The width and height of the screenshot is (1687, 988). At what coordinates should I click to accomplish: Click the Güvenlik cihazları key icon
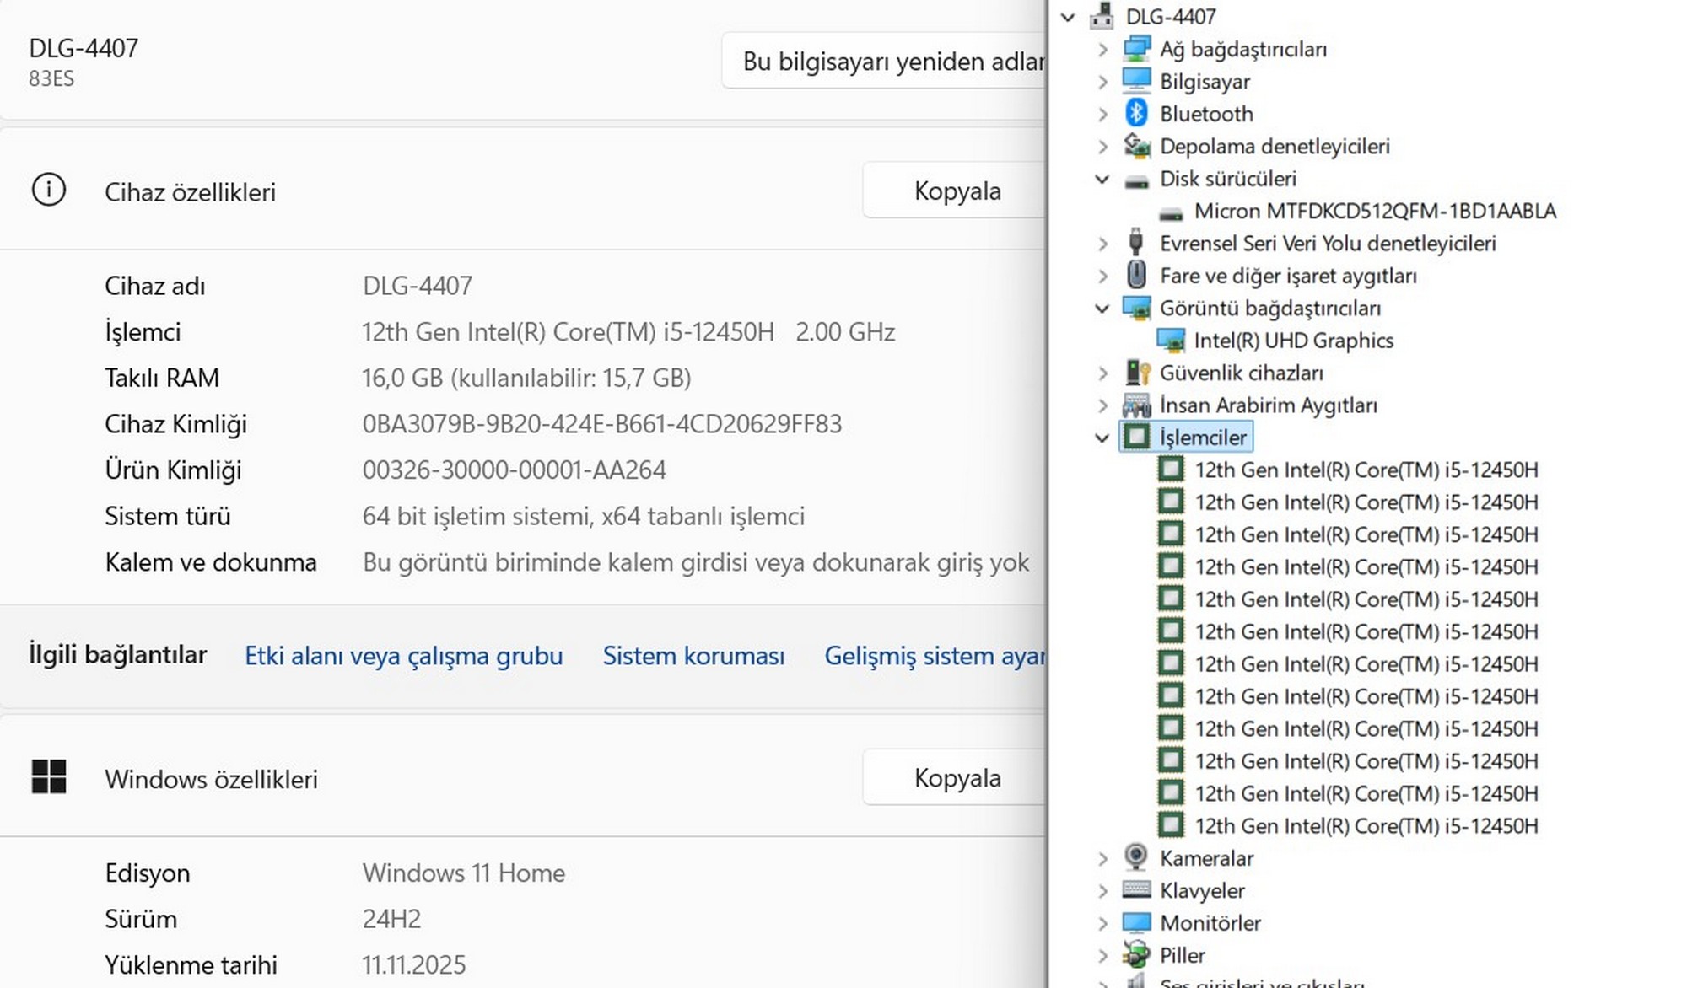coord(1137,373)
